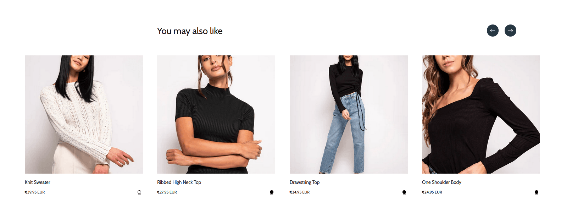Viewport: 572px width, 218px height.
Task: Open the Knit Sweater product image
Action: coord(84,114)
